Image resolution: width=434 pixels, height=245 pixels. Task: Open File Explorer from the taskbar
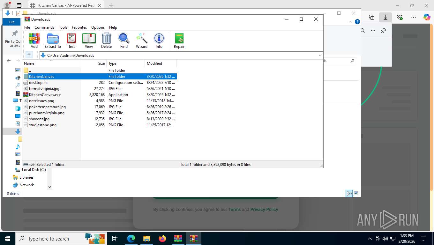pos(146,239)
